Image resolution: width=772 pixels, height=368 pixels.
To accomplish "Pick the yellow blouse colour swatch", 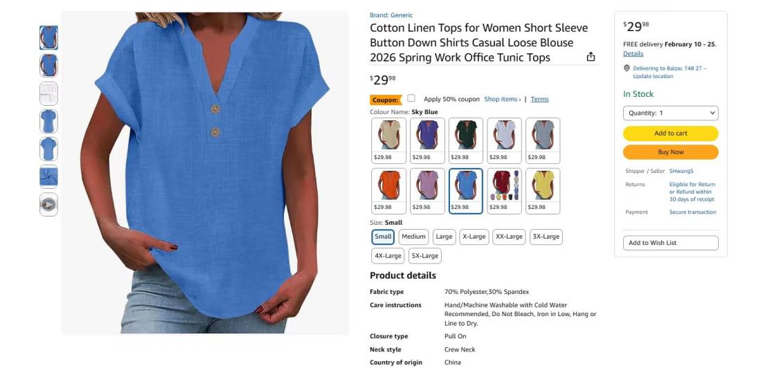I will pos(543,191).
